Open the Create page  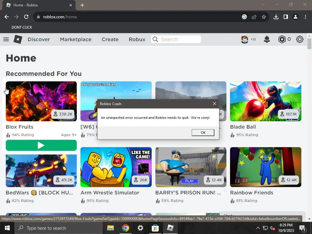(x=110, y=39)
